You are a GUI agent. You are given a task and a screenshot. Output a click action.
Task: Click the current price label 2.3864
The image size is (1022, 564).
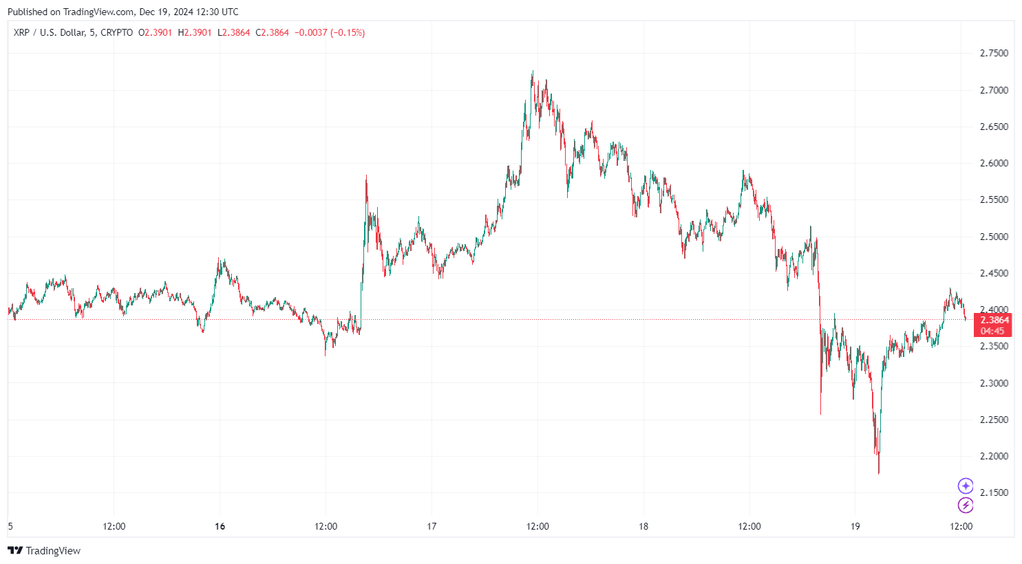click(994, 320)
